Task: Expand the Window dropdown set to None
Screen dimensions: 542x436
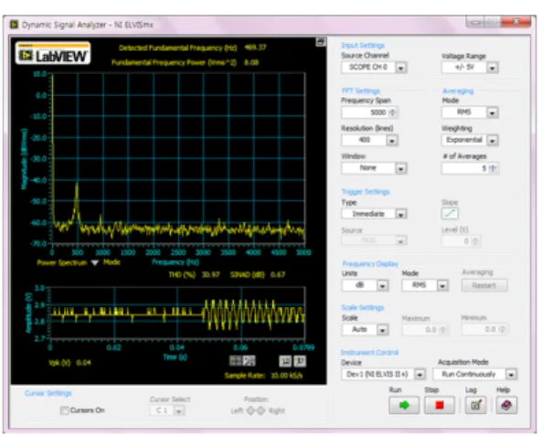Action: pos(374,168)
